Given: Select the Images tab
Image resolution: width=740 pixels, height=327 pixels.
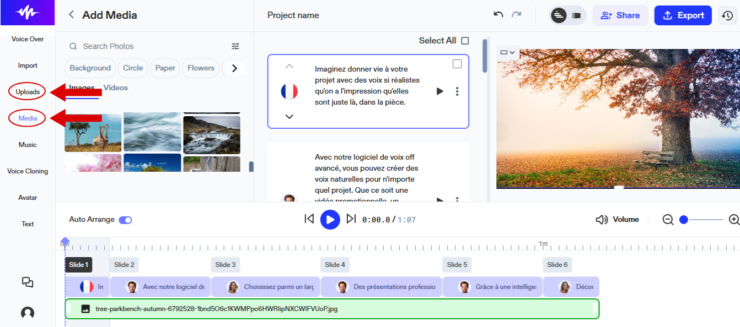Looking at the screenshot, I should [82, 88].
